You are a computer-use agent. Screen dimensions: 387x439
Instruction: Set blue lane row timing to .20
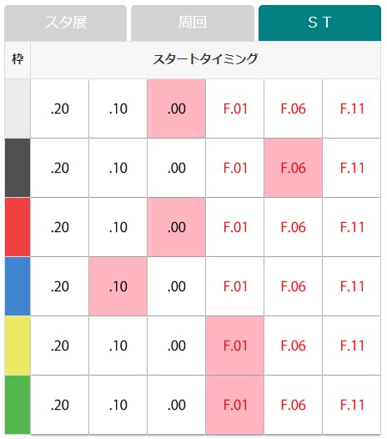pyautogui.click(x=59, y=286)
